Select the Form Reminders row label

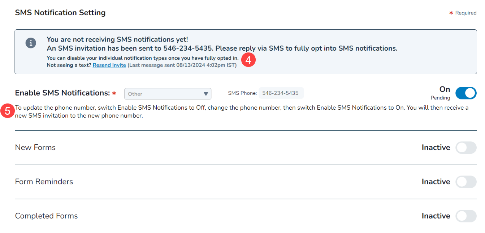coord(44,182)
